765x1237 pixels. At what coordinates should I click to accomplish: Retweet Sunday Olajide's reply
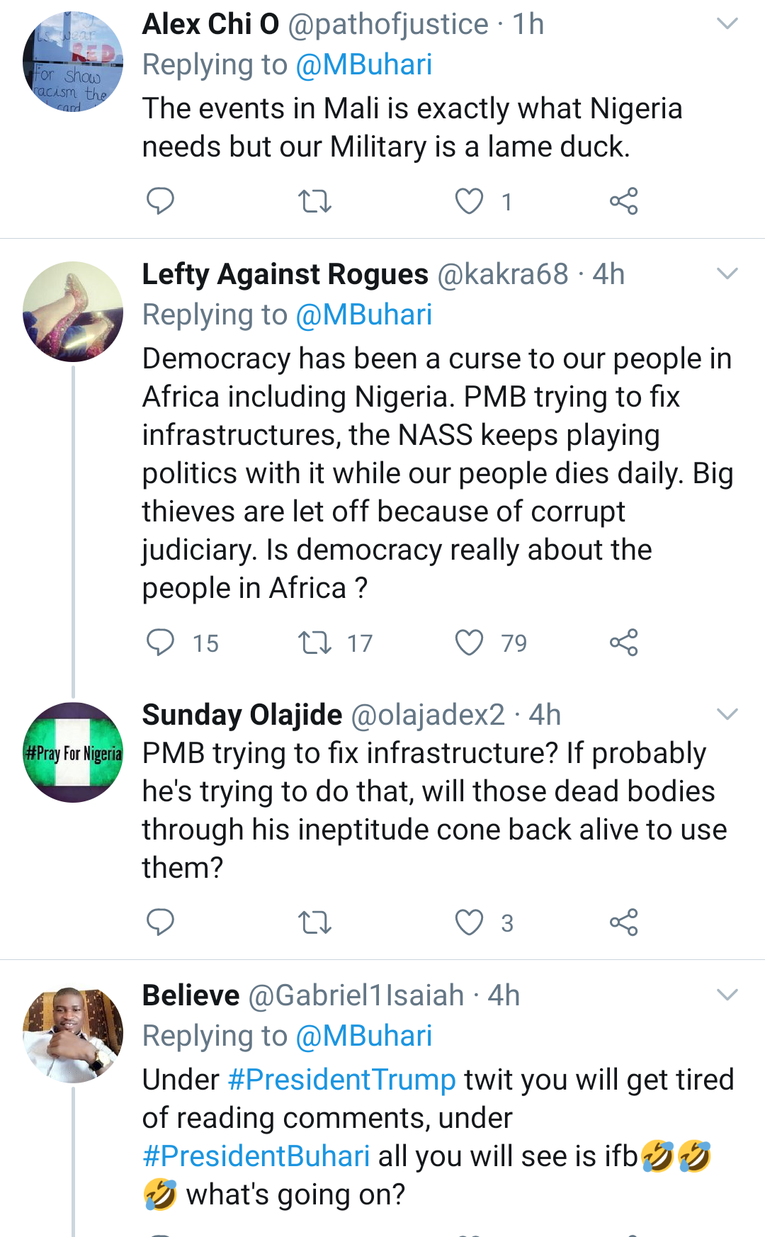pos(314,922)
